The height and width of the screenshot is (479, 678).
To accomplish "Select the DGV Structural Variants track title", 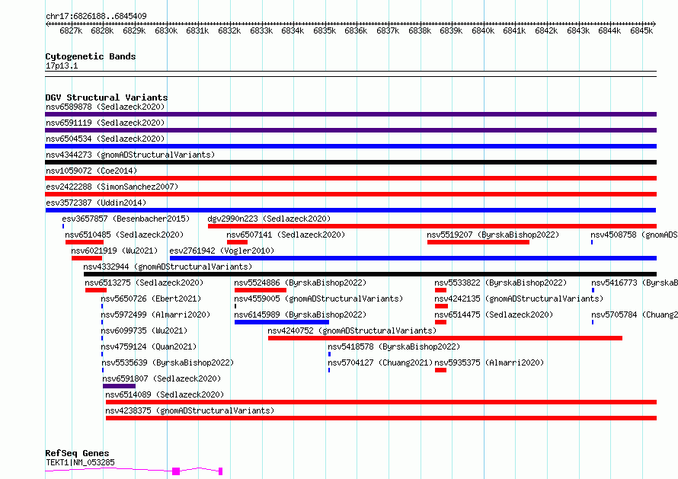I will 107,97.
